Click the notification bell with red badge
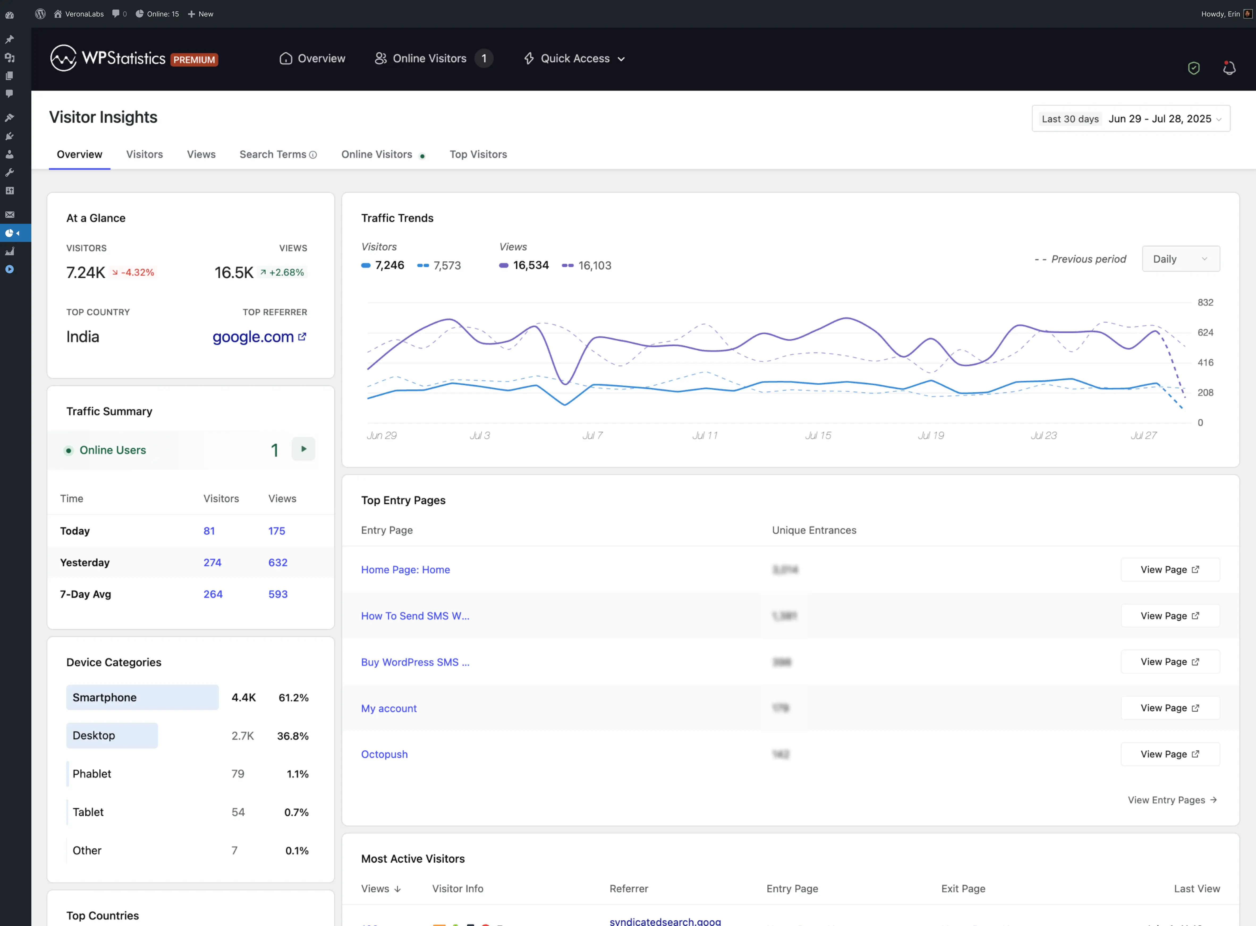1256x926 pixels. [x=1229, y=68]
